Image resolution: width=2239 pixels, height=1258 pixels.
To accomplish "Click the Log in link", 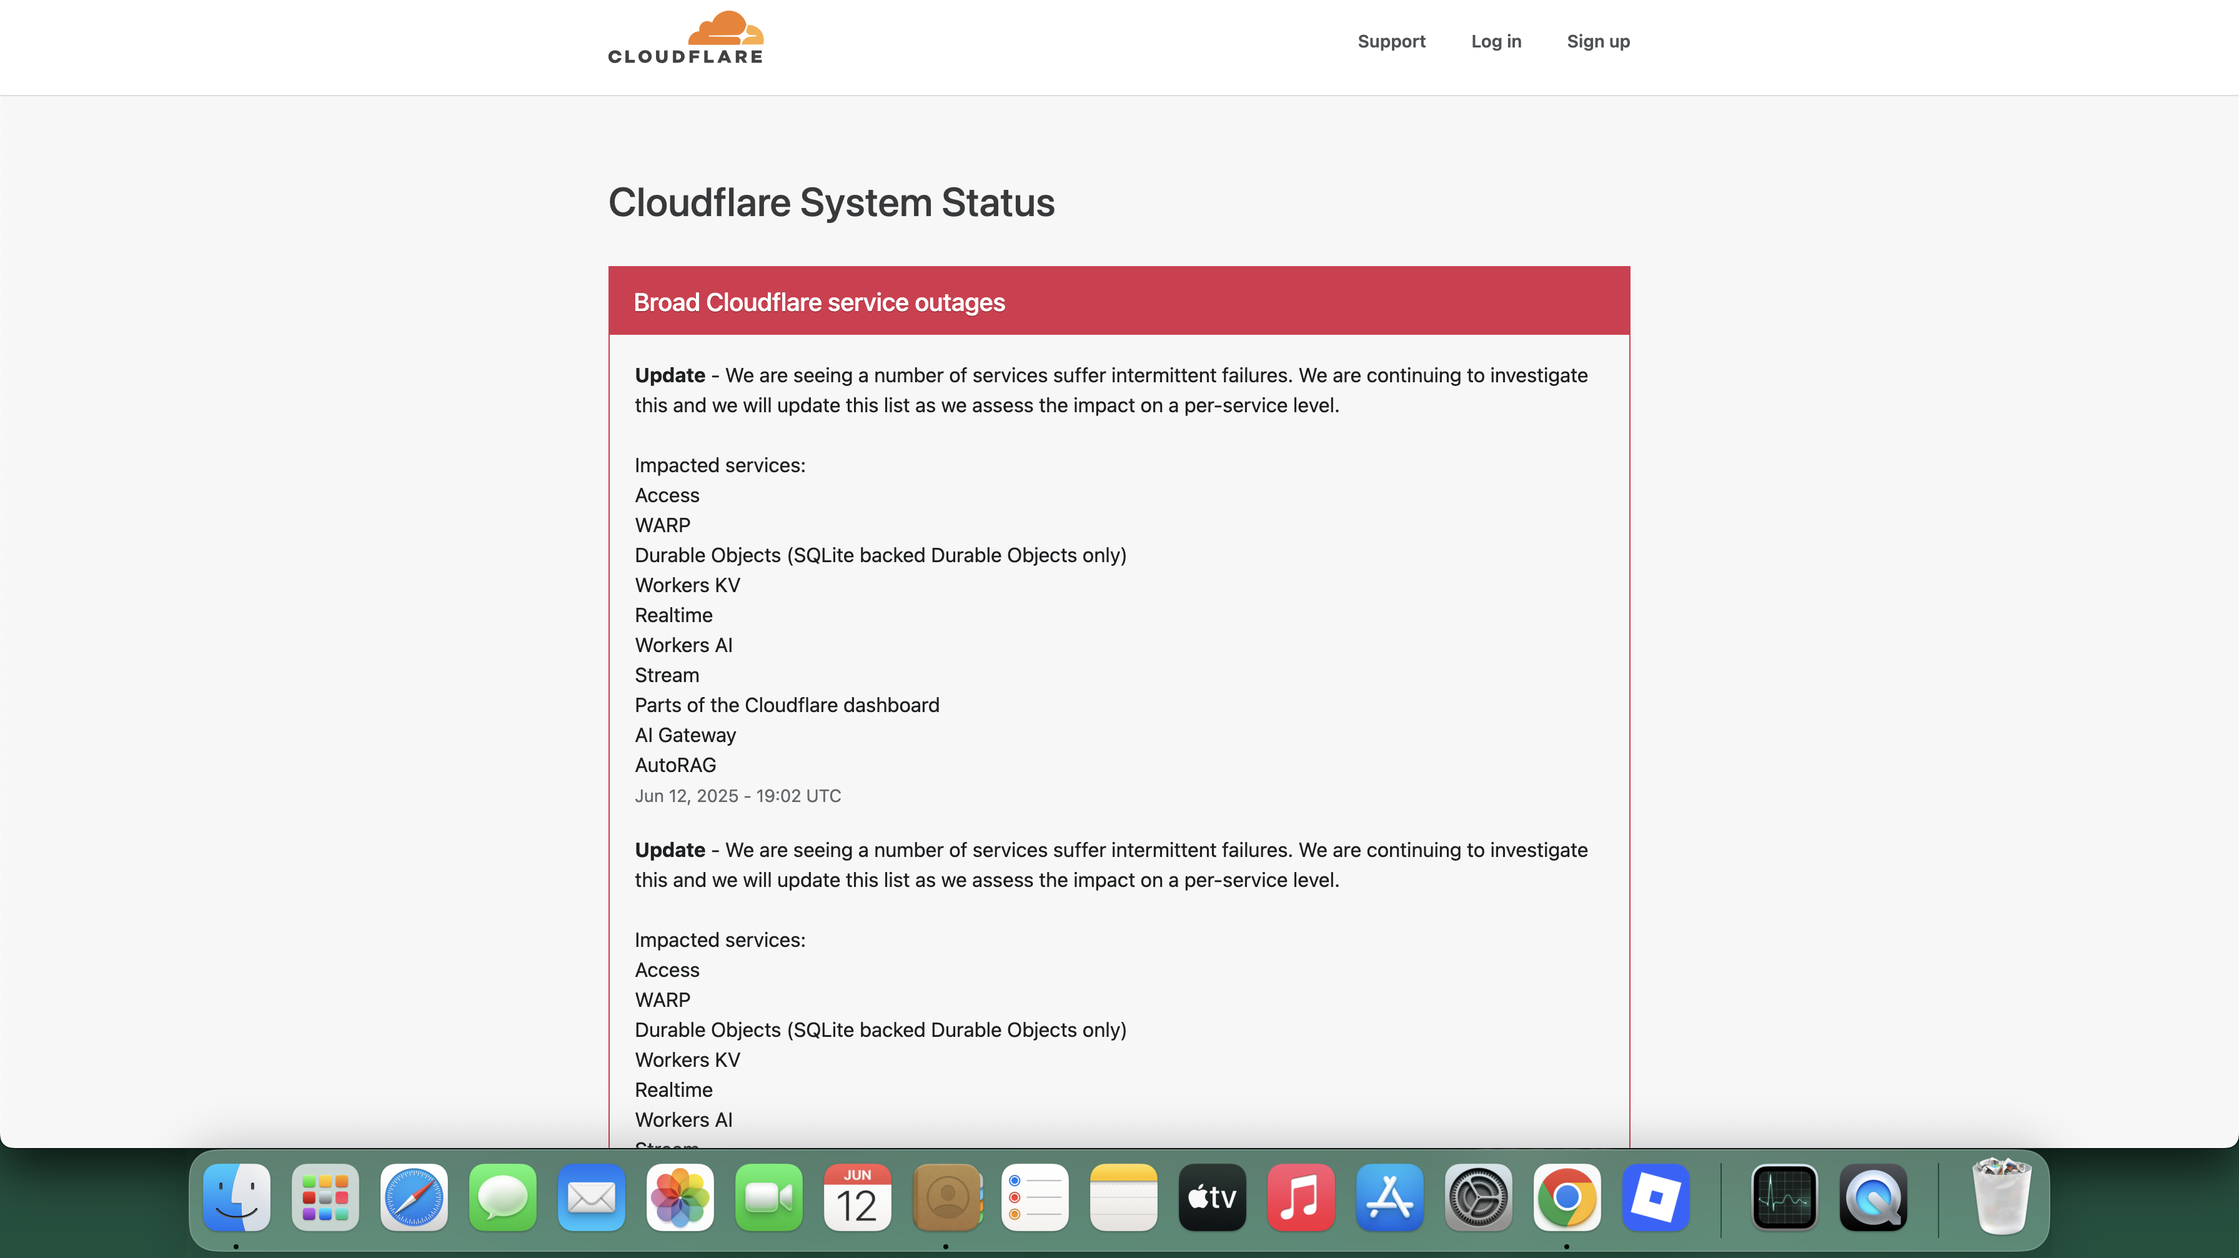I will coord(1496,41).
